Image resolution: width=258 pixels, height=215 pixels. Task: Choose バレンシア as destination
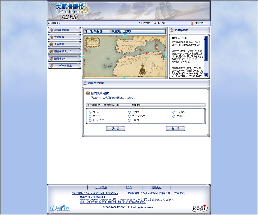[90, 120]
